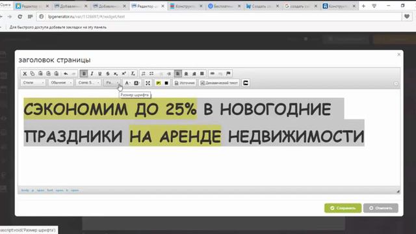The image size is (416, 234).
Task: Click the Remove Format icon
Action: (133, 73)
